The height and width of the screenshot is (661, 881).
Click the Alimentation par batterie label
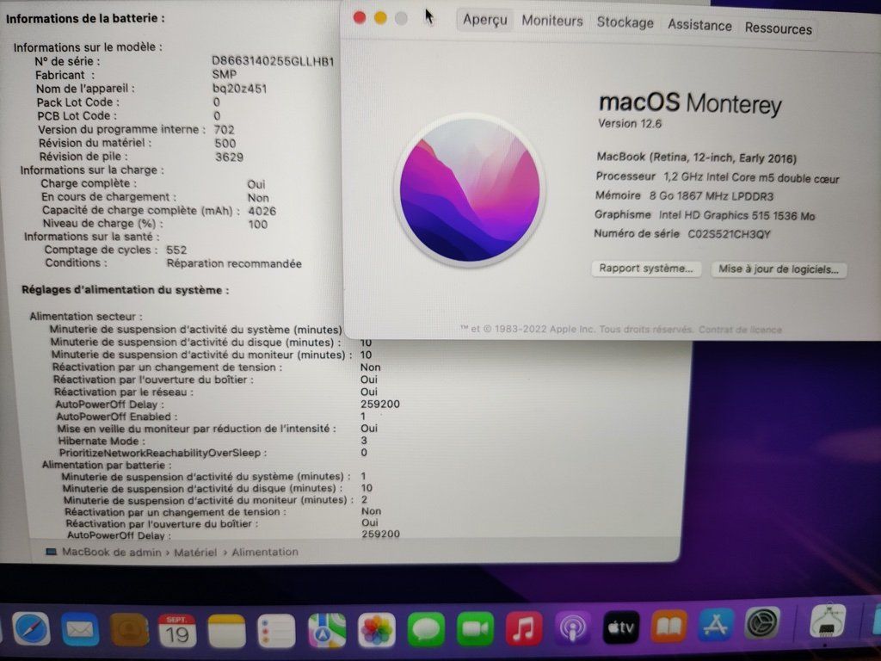(107, 466)
